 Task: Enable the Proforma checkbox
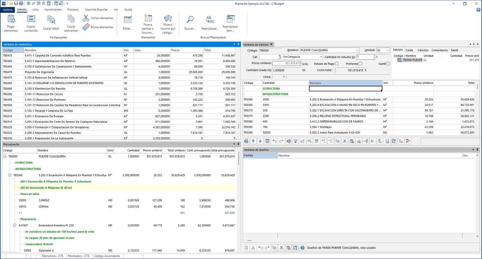pos(360,64)
